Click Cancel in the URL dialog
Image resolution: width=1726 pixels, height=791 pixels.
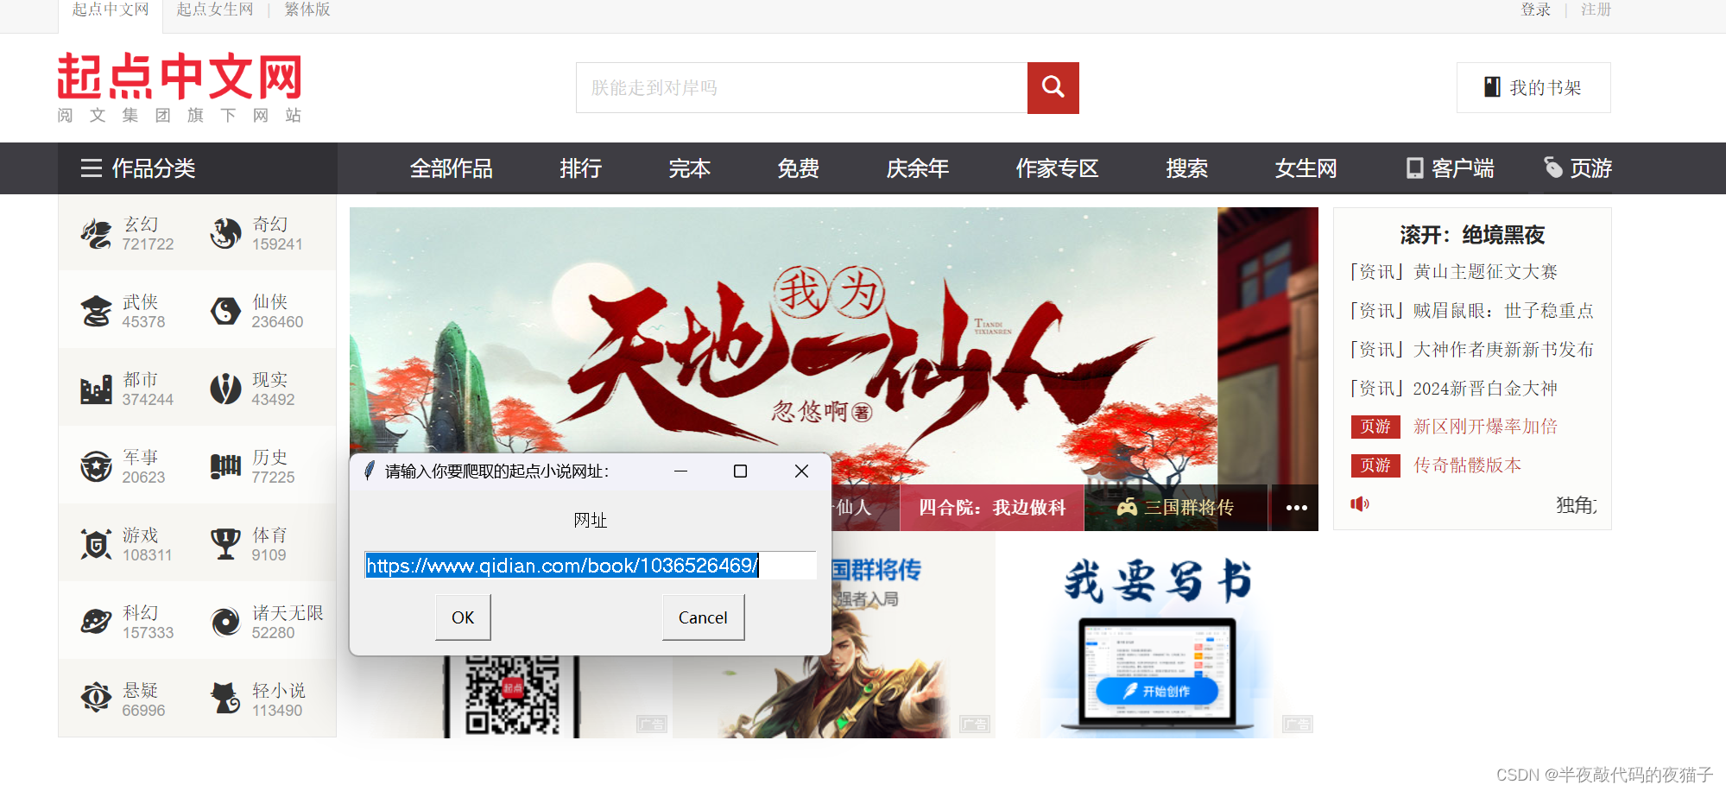703,617
